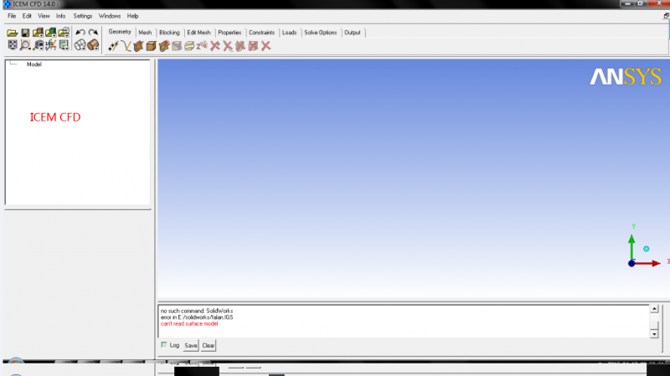Image resolution: width=670 pixels, height=376 pixels.
Task: Open the Transform Geometry tool
Action: pyautogui.click(x=189, y=46)
